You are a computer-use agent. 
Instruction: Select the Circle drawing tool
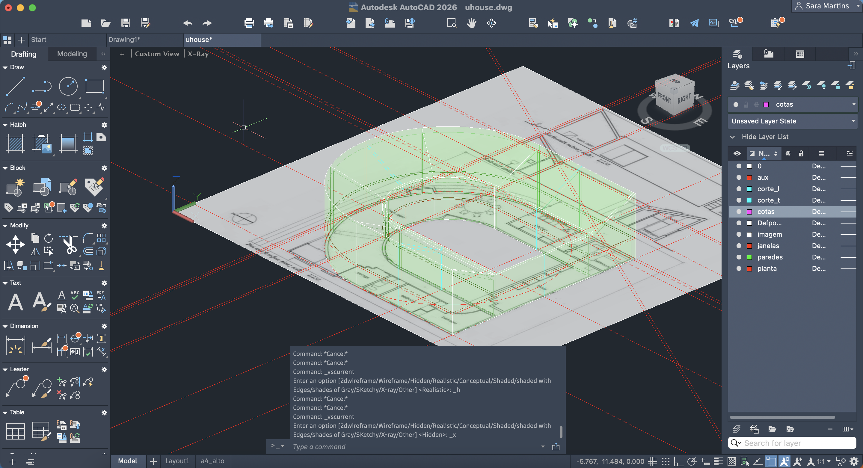pyautogui.click(x=68, y=86)
